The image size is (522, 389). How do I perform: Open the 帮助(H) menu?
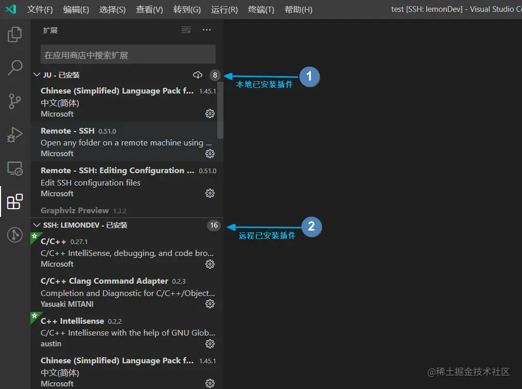pos(299,9)
